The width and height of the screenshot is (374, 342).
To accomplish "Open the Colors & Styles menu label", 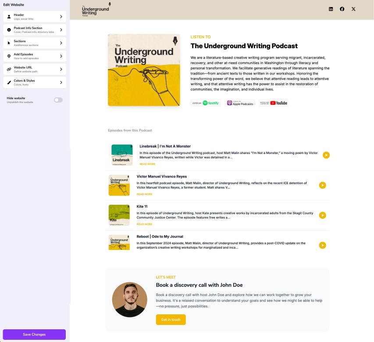I will click(24, 80).
